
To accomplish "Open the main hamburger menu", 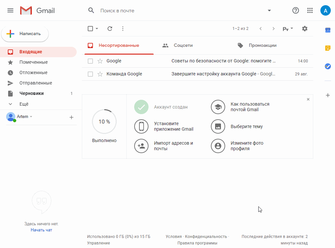I will [x=10, y=10].
